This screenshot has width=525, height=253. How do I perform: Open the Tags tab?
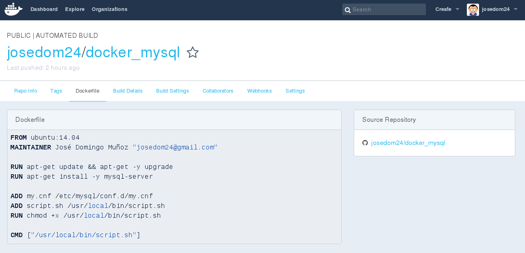56,91
